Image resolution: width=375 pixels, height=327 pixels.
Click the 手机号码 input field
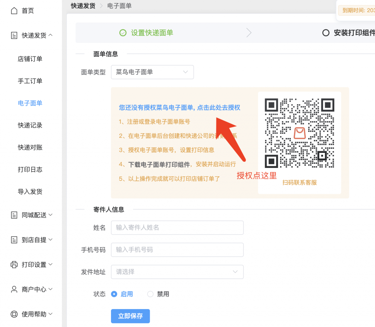click(177, 250)
